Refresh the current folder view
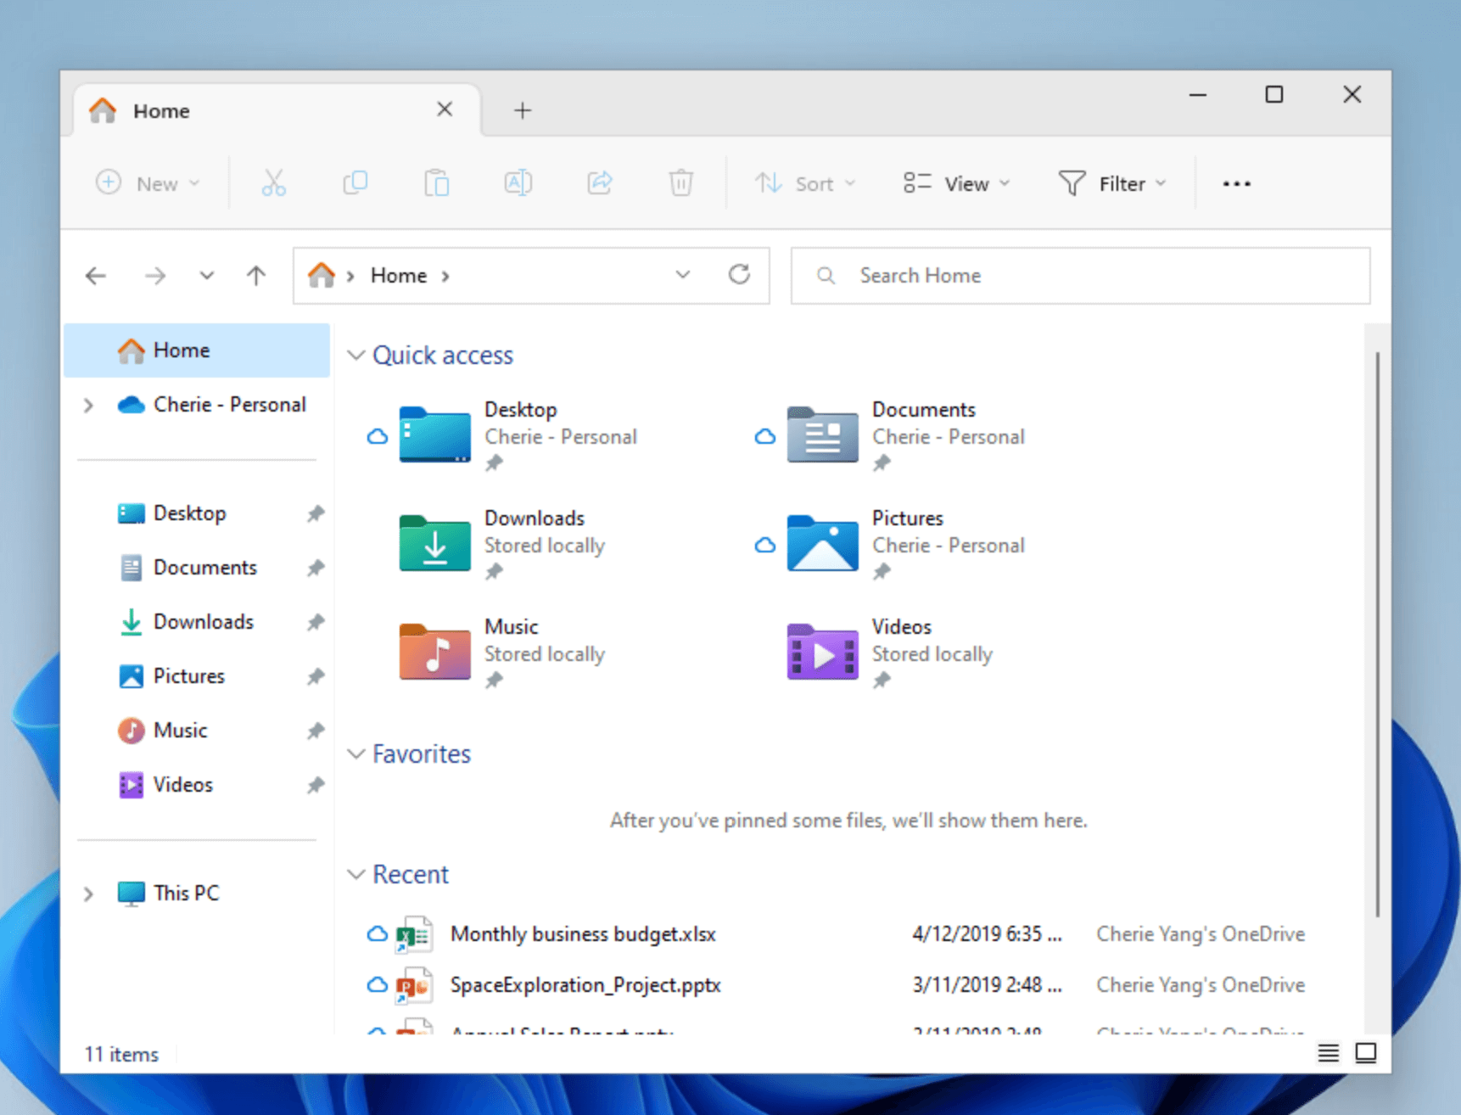 pos(739,275)
